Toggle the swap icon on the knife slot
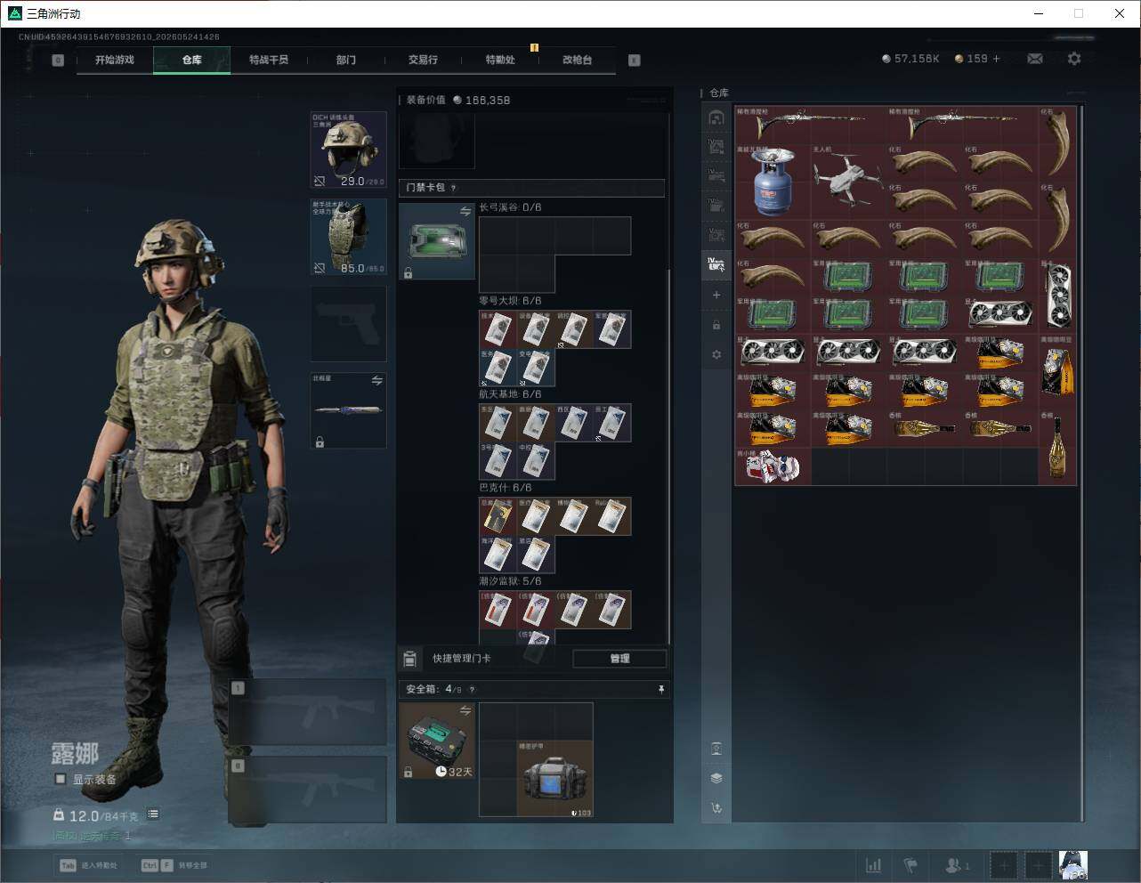 pos(377,380)
